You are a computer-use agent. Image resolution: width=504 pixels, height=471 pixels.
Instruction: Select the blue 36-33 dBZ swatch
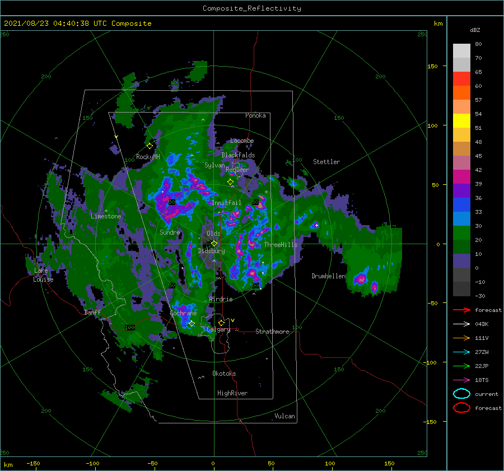coord(461,205)
